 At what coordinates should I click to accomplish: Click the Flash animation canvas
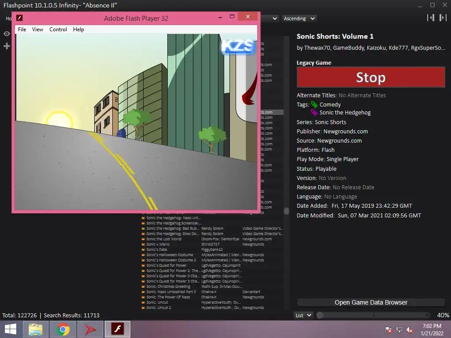pos(136,122)
